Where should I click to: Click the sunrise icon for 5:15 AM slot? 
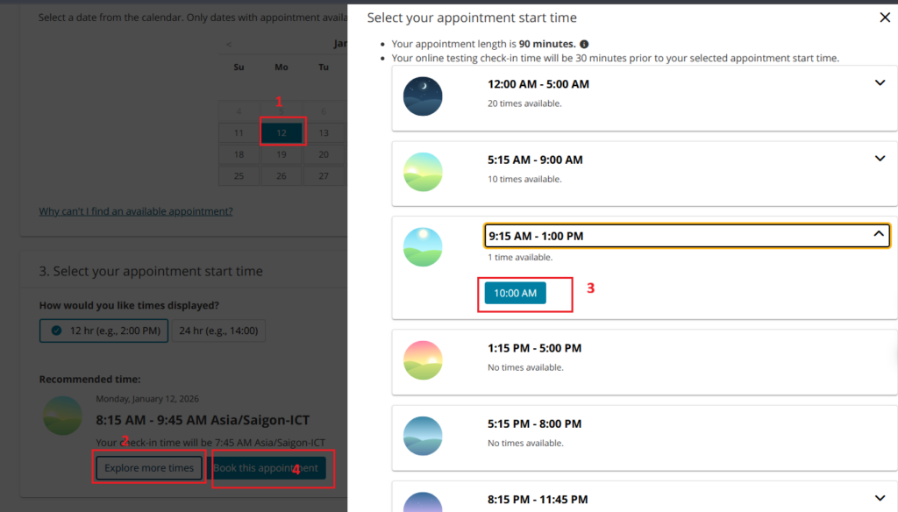(423, 172)
